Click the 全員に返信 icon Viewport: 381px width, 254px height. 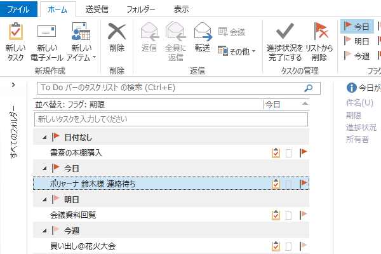(176, 32)
